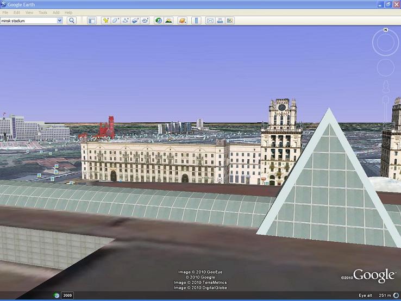Screen dimensions: 401x301
Task: Switch planet view with planet icon
Action: click(183, 21)
